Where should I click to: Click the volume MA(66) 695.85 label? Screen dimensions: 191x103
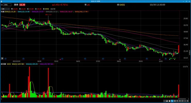(32, 64)
